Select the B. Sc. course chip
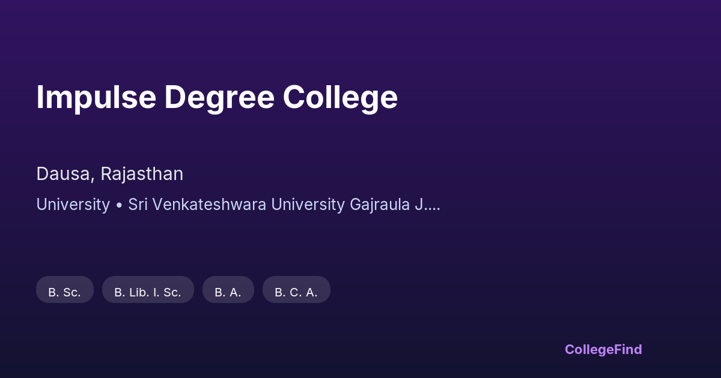Screen dimensions: 721x378 64,292
